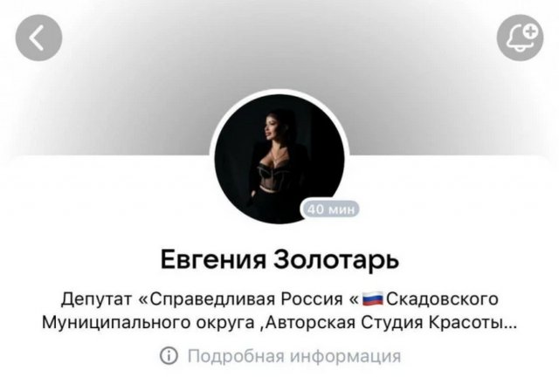
Task: Click the white avatar ring border
Action: click(x=279, y=92)
